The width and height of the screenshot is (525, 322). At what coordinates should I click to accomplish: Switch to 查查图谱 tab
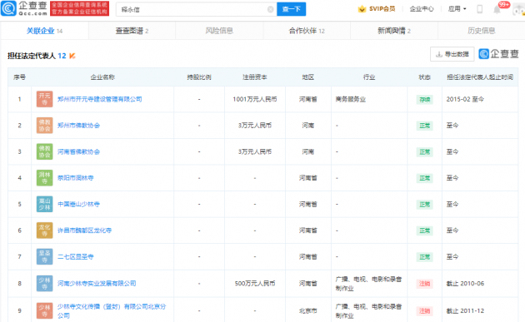click(132, 31)
